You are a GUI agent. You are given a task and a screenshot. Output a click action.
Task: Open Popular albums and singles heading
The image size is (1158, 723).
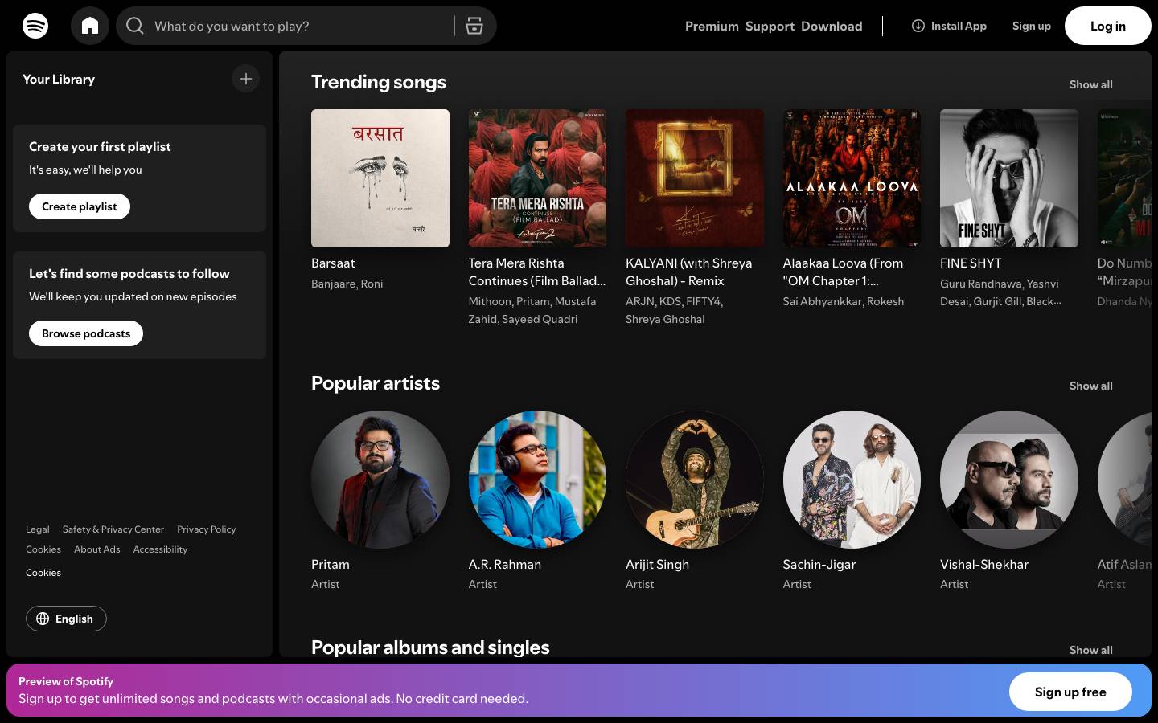tap(430, 647)
